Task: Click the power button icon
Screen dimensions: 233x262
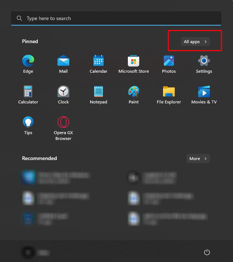Action: (x=207, y=252)
